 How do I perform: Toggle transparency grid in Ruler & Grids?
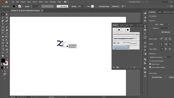tap(170, 39)
